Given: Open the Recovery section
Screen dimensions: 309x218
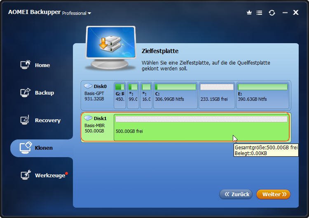Looking at the screenshot, I should tap(41, 120).
